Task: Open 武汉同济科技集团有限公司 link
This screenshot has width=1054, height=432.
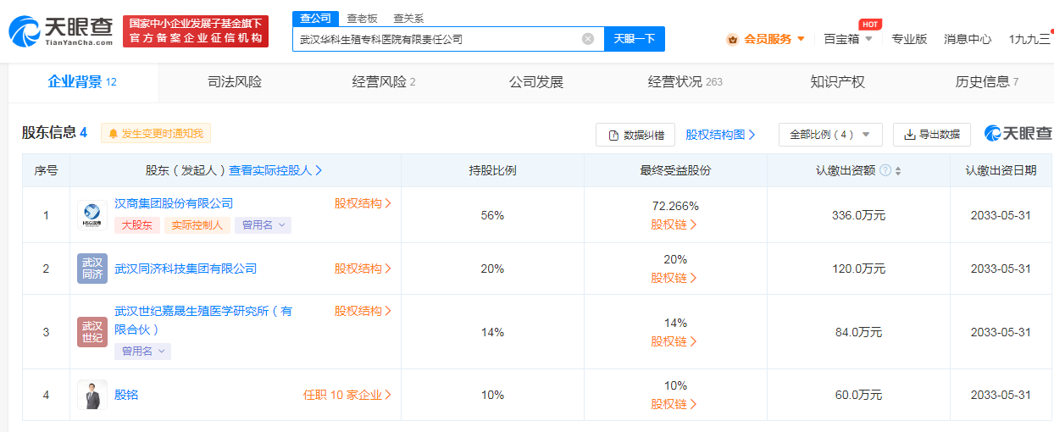Action: pos(186,269)
